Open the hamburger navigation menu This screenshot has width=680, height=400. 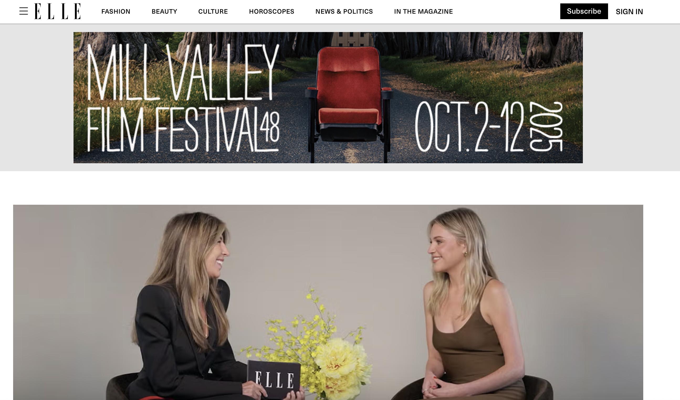coord(24,11)
